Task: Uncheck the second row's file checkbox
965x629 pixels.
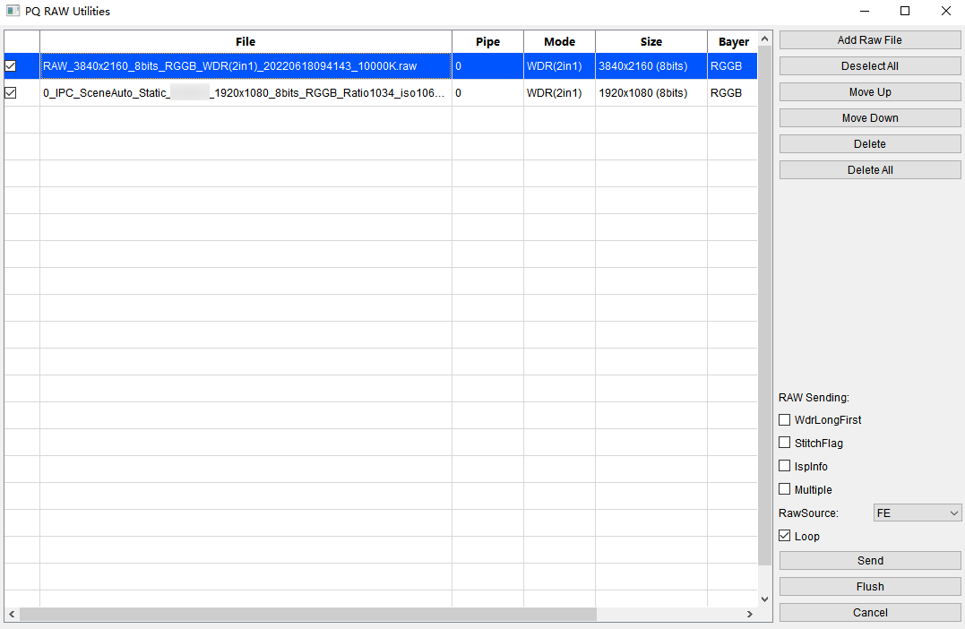Action: pos(11,93)
